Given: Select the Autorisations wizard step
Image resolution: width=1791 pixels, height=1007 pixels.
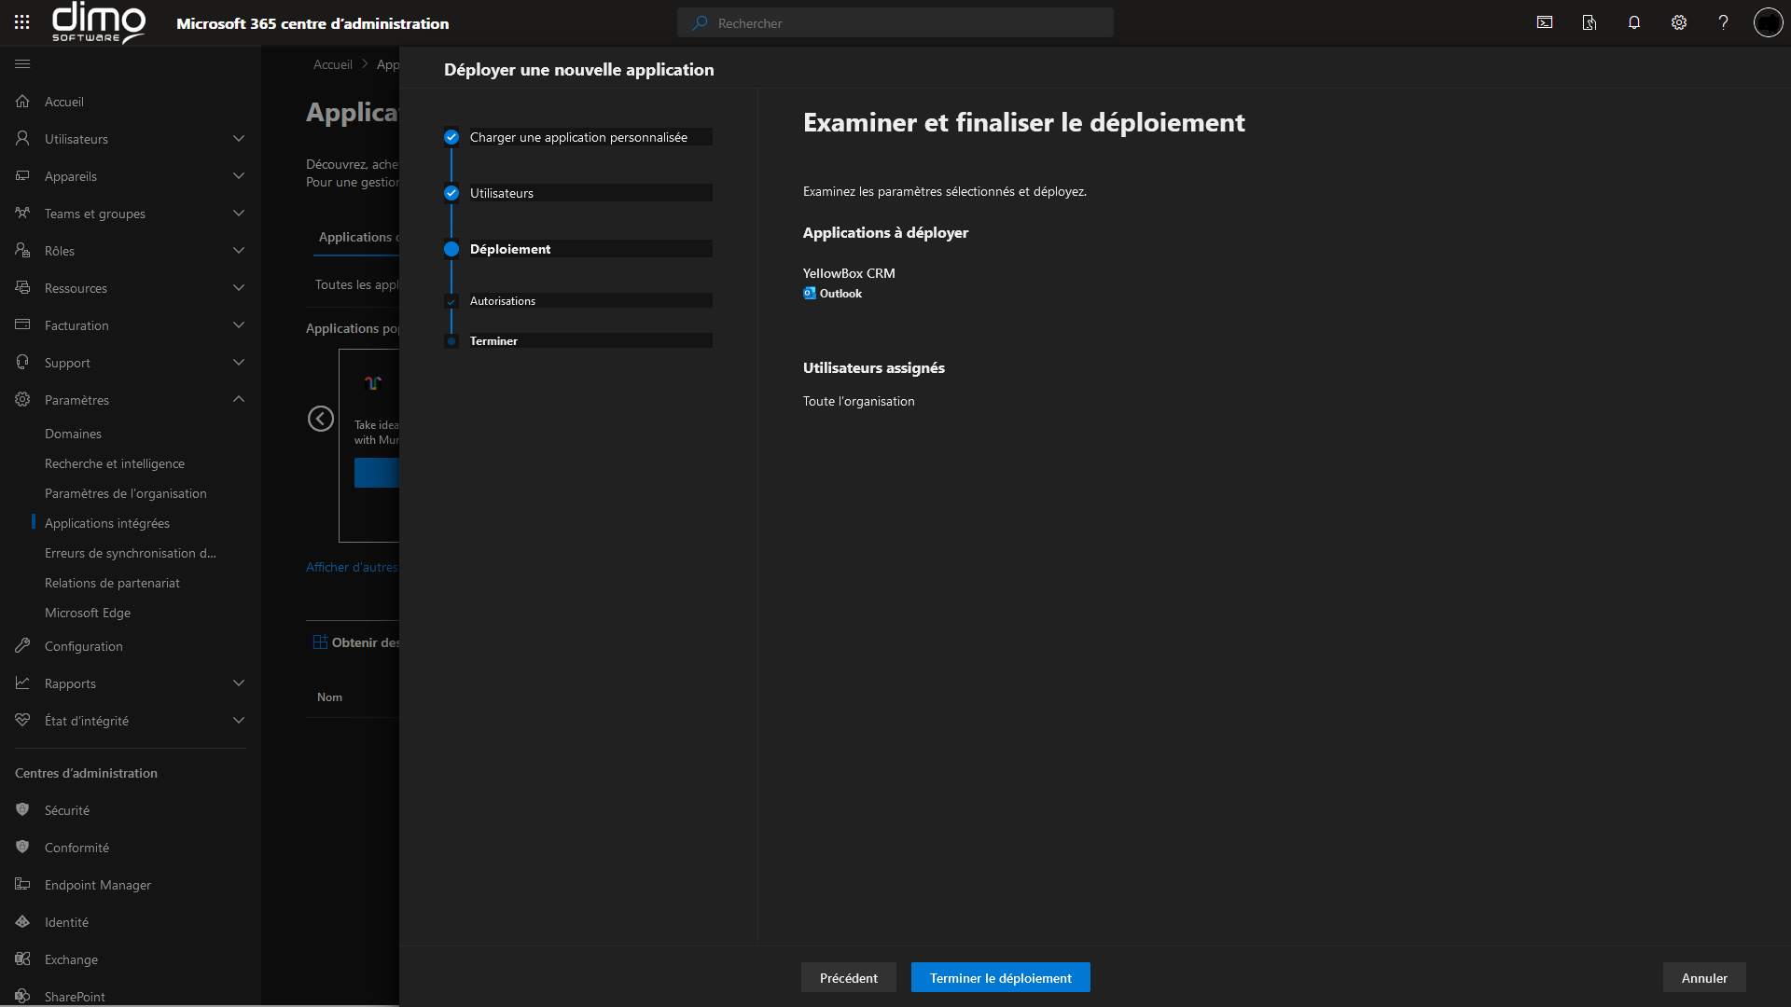Looking at the screenshot, I should pyautogui.click(x=503, y=301).
